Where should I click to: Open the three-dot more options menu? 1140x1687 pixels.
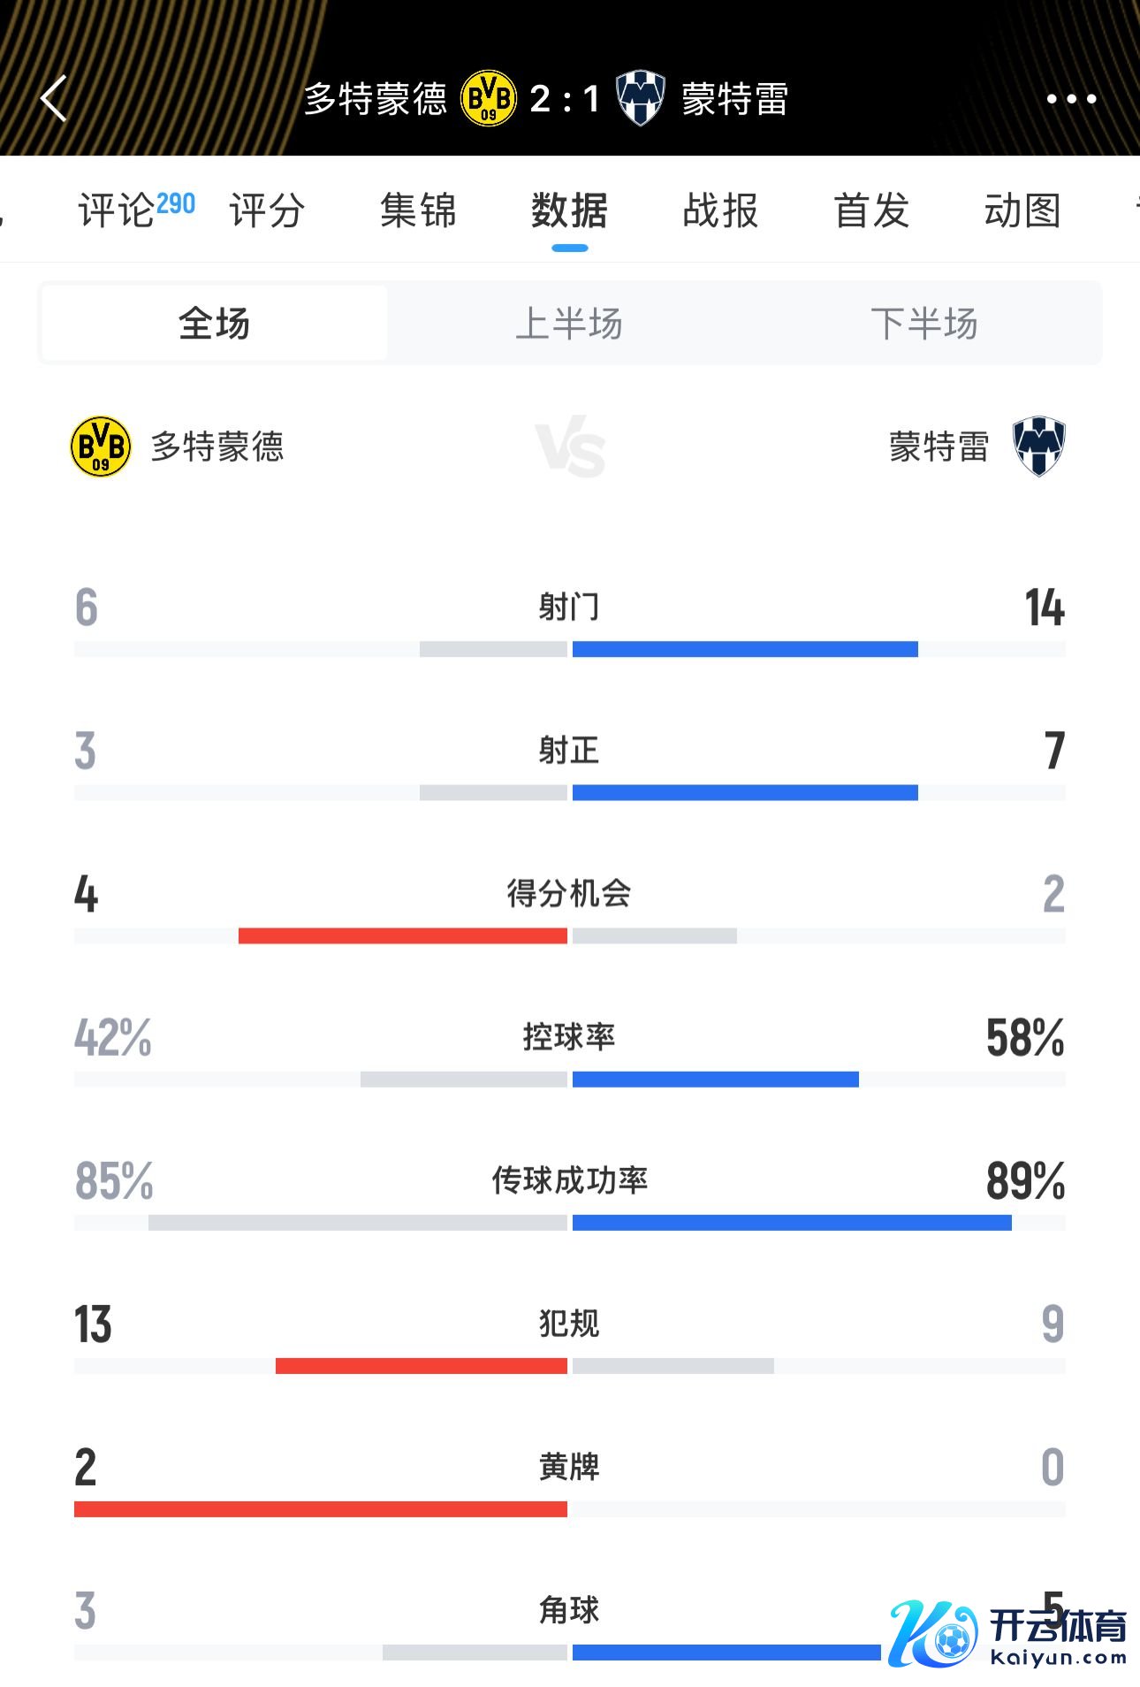(1071, 99)
